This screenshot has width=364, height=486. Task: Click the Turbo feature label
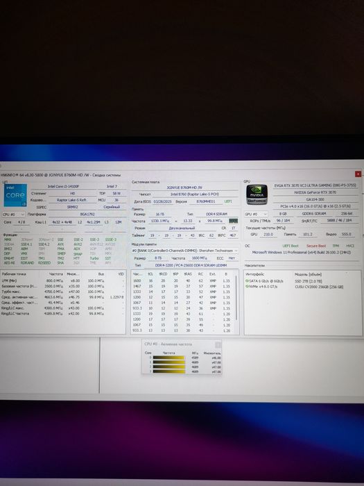click(94, 258)
